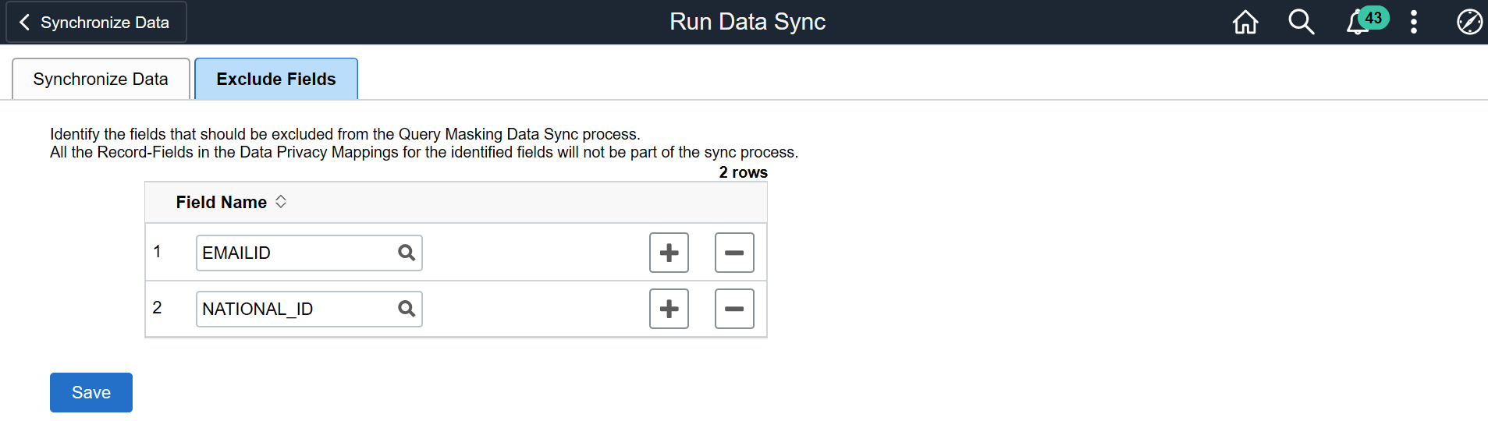Open notifications bell with 43 badge
The image size is (1488, 421).
tap(1359, 22)
